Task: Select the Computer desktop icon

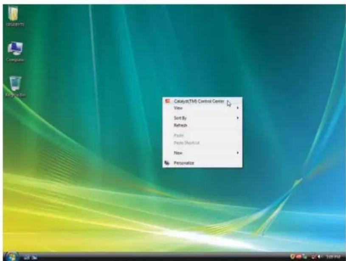Action: coord(15,52)
